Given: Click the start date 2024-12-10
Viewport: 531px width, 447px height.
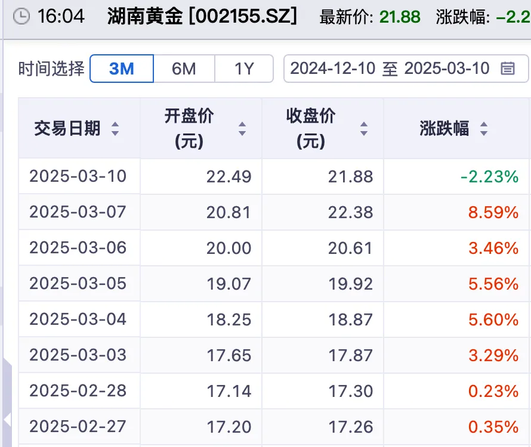Looking at the screenshot, I should point(335,69).
